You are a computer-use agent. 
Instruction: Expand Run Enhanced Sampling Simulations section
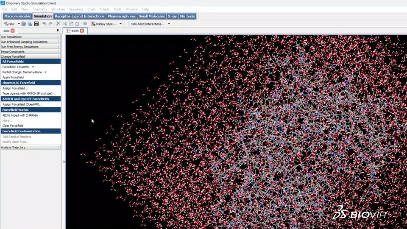[31, 42]
